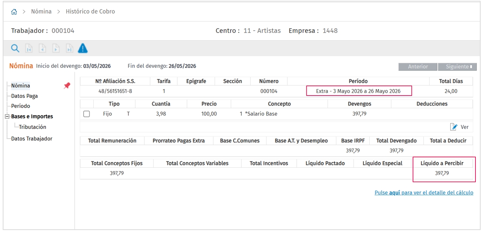483x232 pixels.
Task: Click the Ver link
Action: pyautogui.click(x=465, y=127)
